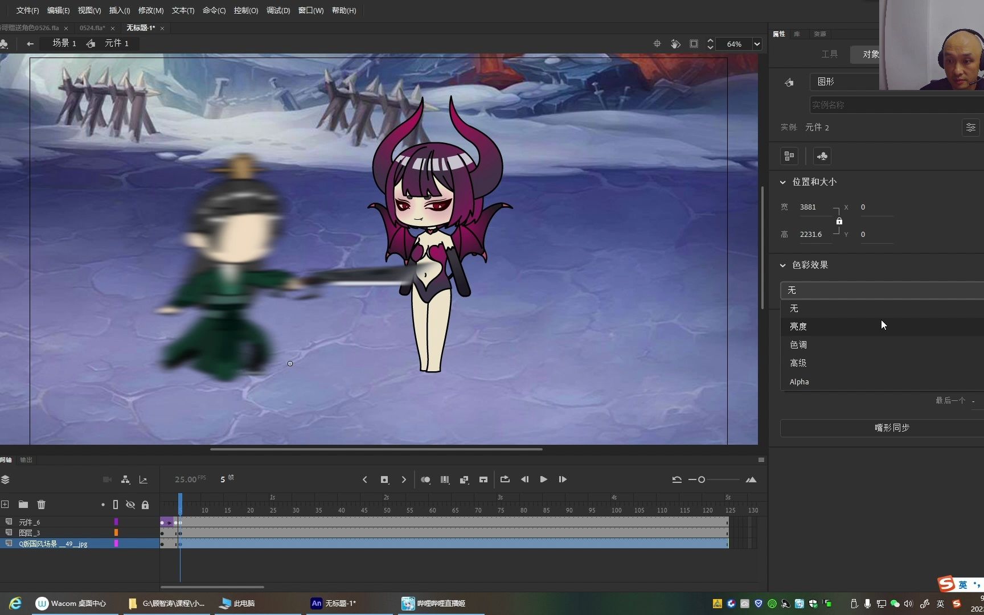
Task: Jump to the next keyframe
Action: pyautogui.click(x=404, y=479)
